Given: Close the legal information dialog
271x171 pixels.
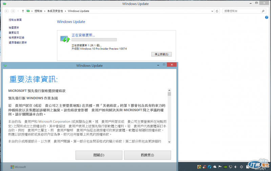Looking at the screenshot, I should click(172, 65).
